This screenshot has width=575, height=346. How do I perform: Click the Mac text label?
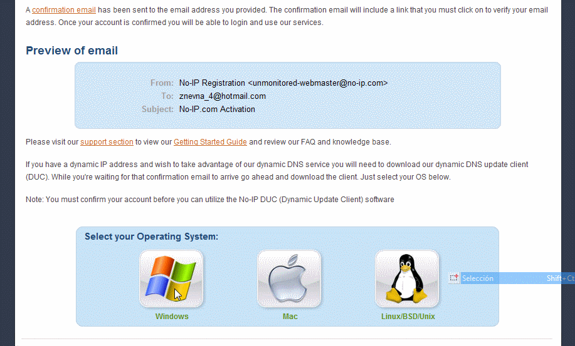coord(290,317)
